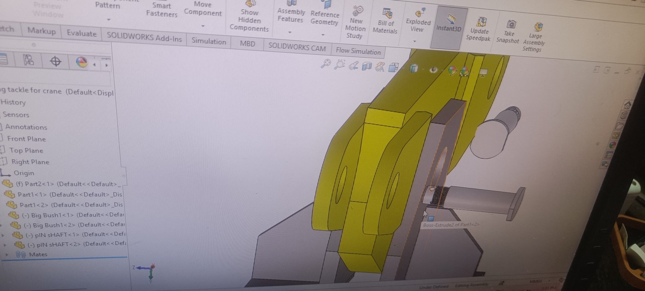Viewport: 645px width, 291px height.
Task: Click Zoom to Fit magnifier icon
Action: (326, 63)
